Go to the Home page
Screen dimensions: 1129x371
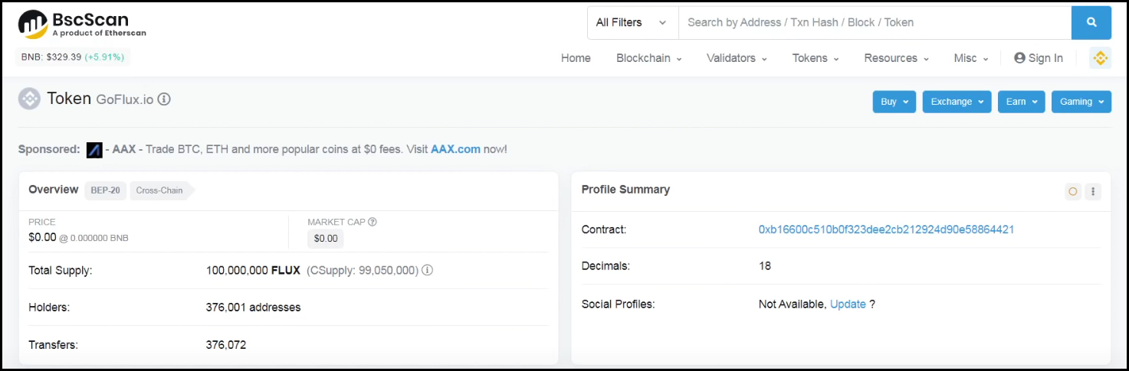[x=576, y=58]
